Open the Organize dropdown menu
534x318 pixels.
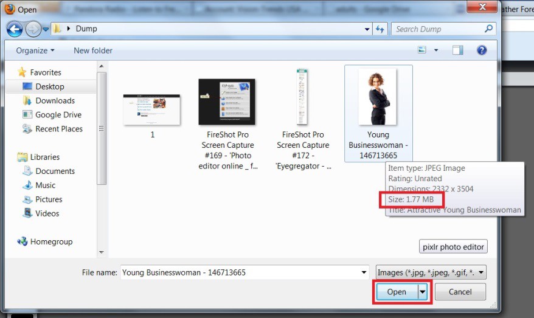tap(35, 50)
